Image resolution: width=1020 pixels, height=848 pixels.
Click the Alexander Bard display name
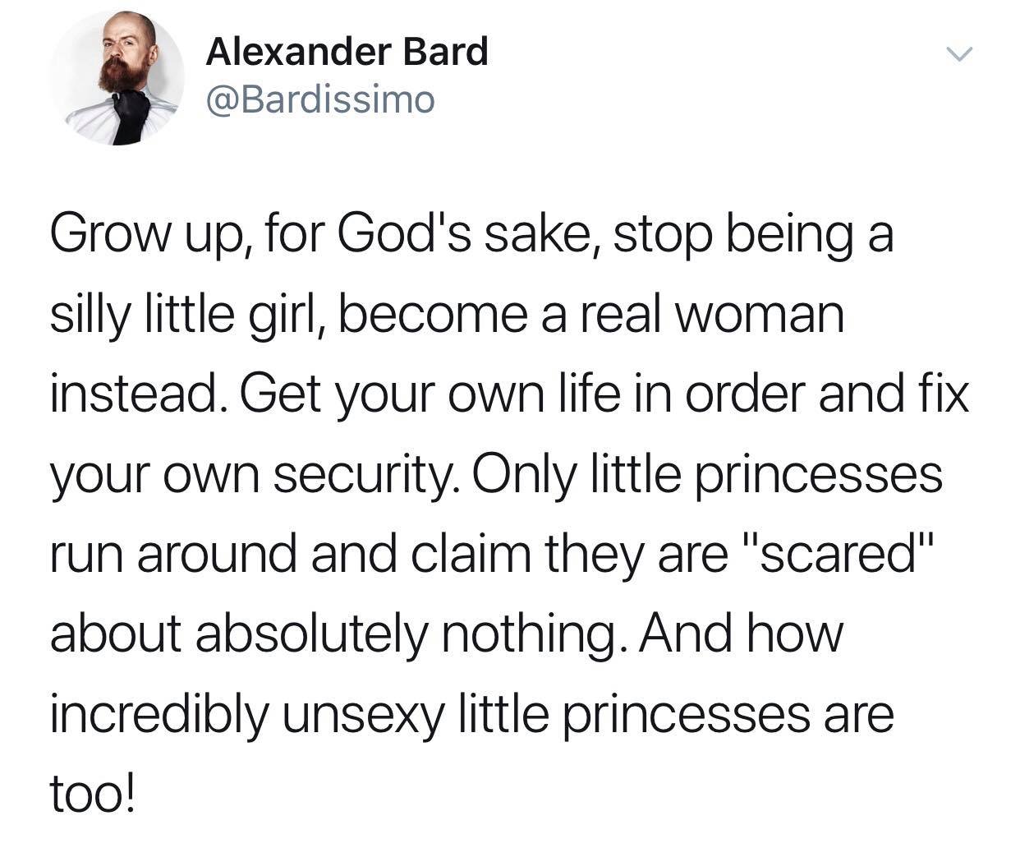coord(347,51)
